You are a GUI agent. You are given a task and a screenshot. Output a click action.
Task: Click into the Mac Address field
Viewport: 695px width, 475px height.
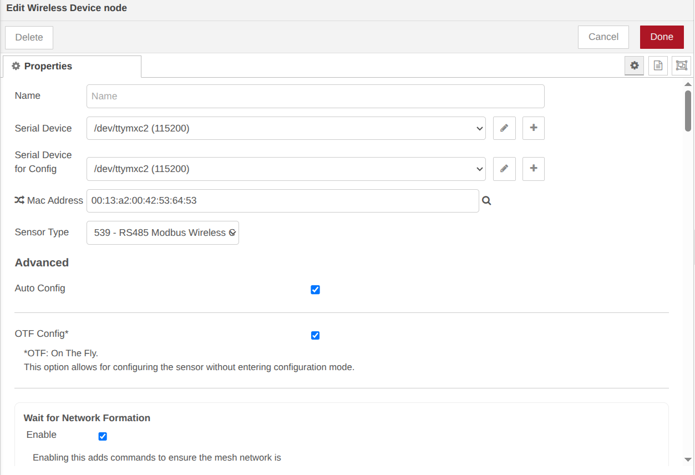click(x=283, y=201)
